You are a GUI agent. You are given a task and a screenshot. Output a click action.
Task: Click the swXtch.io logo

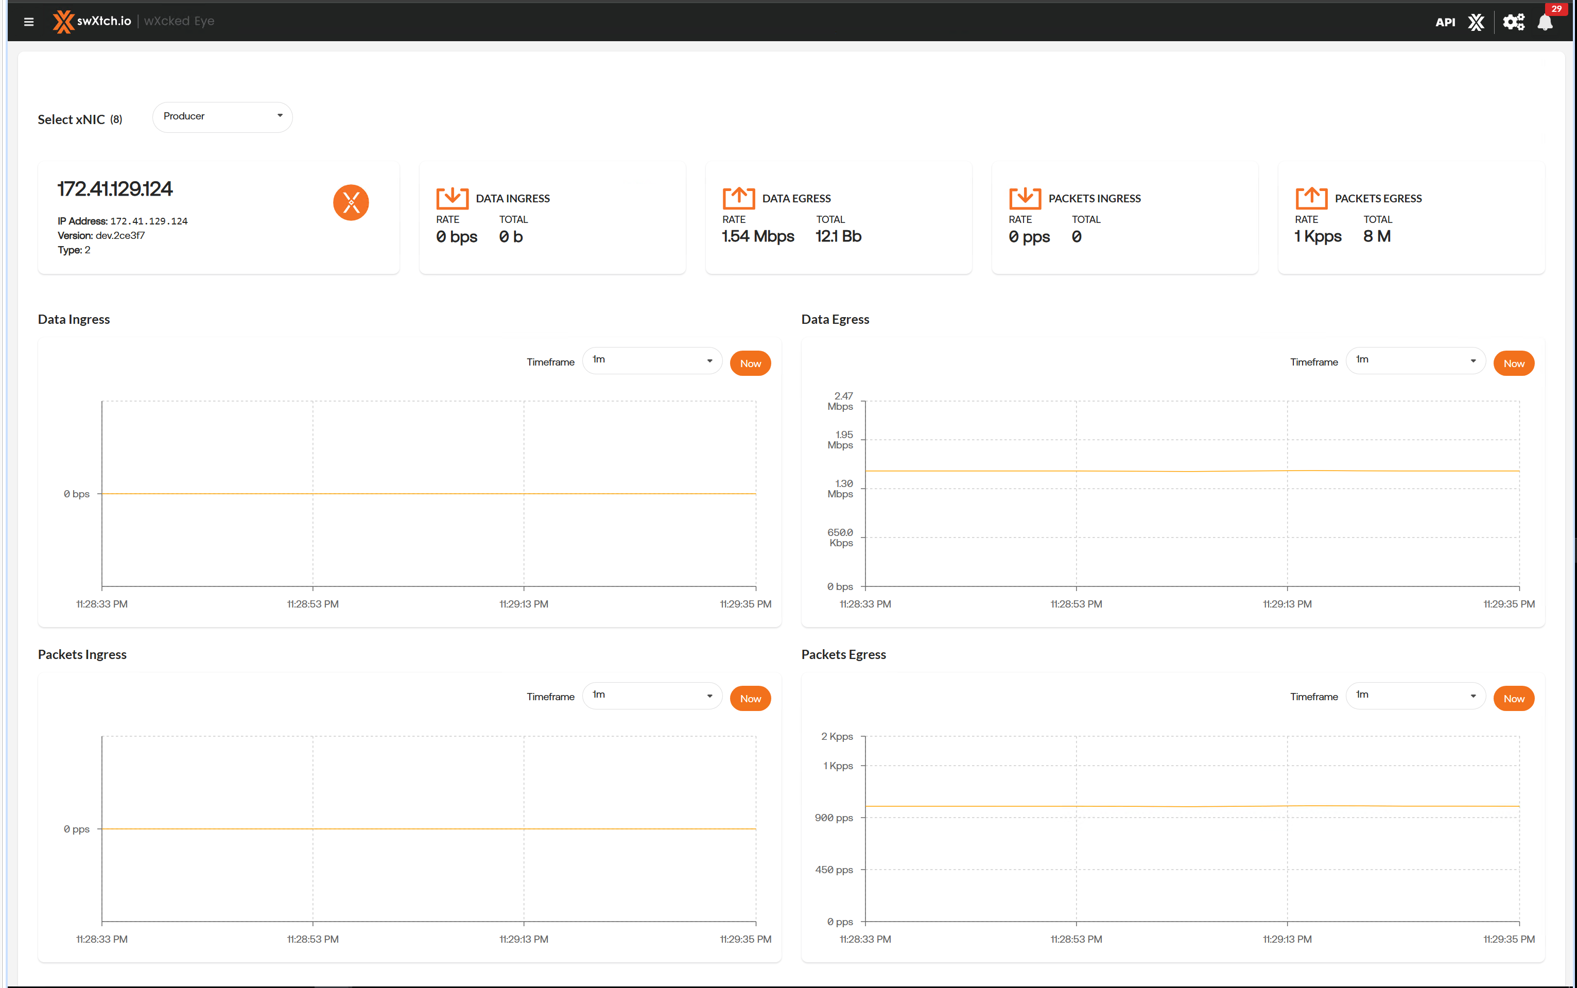point(92,22)
